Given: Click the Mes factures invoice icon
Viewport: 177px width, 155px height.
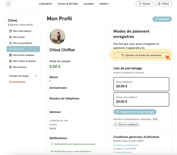Looking at the screenshot, I should tap(11, 67).
